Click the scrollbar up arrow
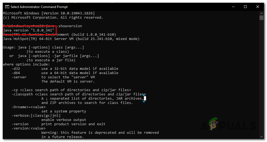 coord(262,13)
